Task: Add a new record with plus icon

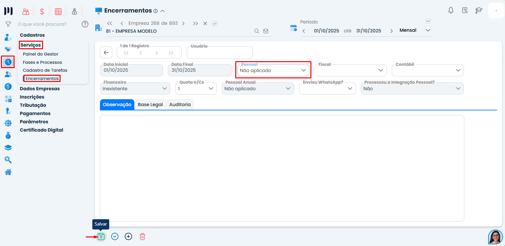Action: (x=128, y=236)
